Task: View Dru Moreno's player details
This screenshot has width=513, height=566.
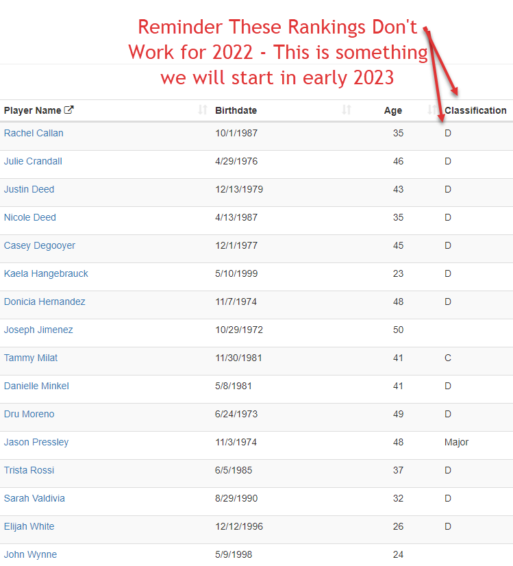Action: (x=29, y=414)
